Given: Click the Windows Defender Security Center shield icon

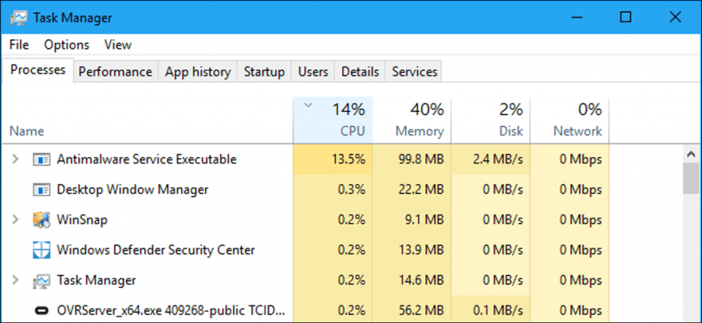Looking at the screenshot, I should click(x=42, y=250).
